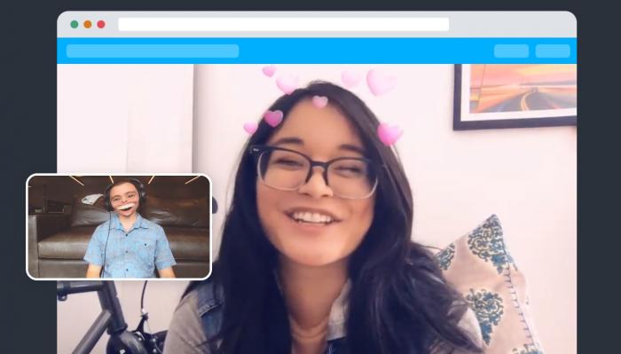Click the last placeholder button in blue header

tap(553, 51)
